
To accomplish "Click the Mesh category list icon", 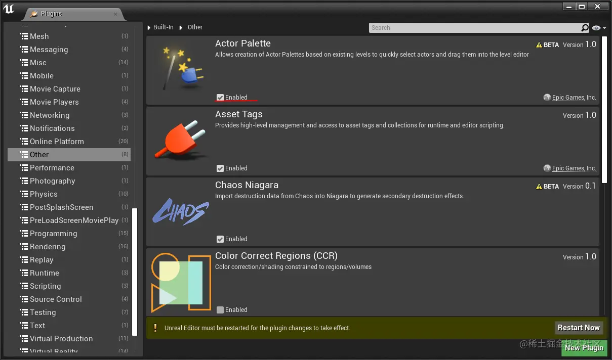I will pyautogui.click(x=24, y=36).
